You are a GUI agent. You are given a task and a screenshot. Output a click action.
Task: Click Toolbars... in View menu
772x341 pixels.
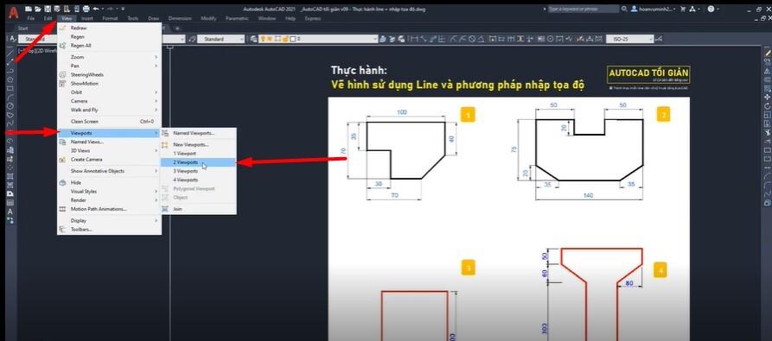coord(110,230)
